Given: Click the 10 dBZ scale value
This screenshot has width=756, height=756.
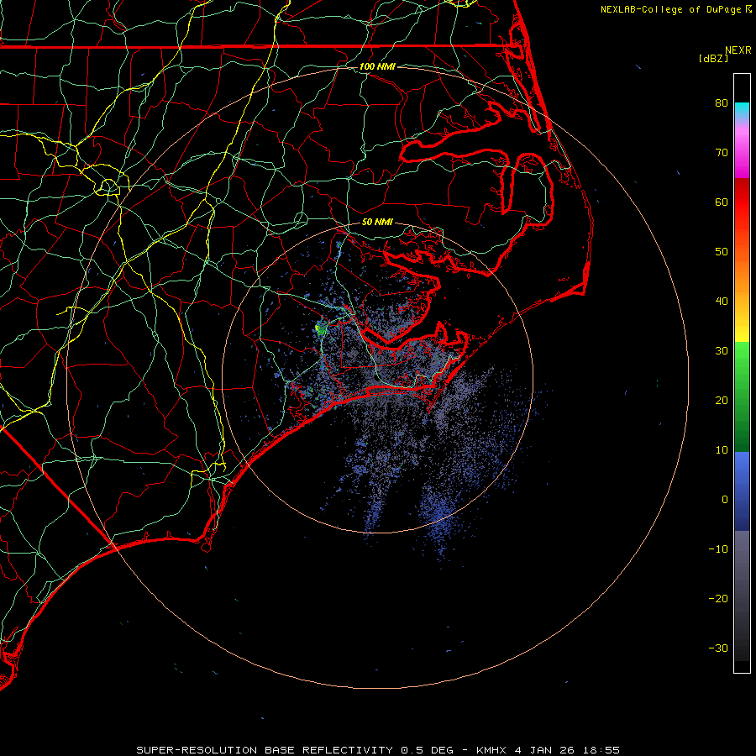Looking at the screenshot, I should coord(722,450).
